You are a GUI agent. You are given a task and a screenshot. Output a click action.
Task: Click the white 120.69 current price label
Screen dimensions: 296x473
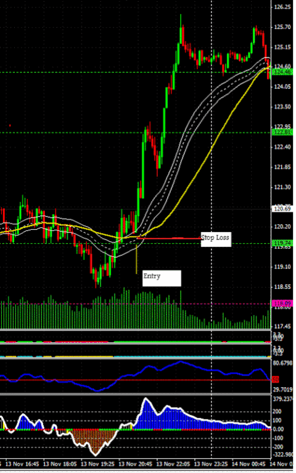282,209
